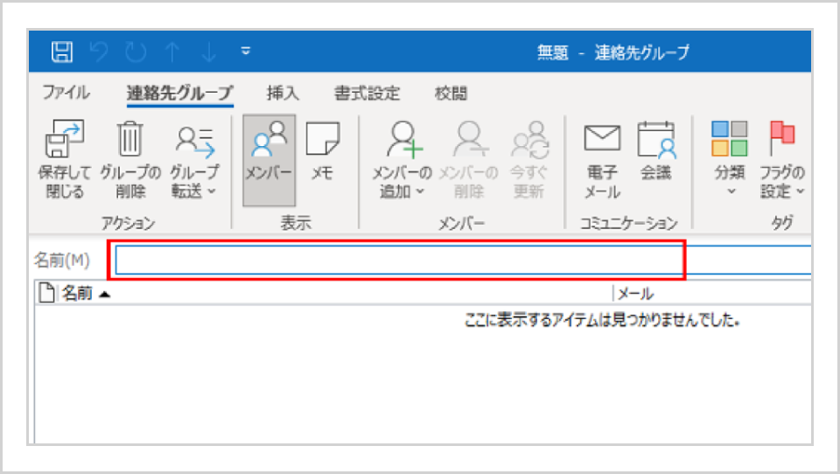Viewport: 840px width, 474px height.
Task: Open the File (ファイル) menu tab
Action: [x=66, y=93]
